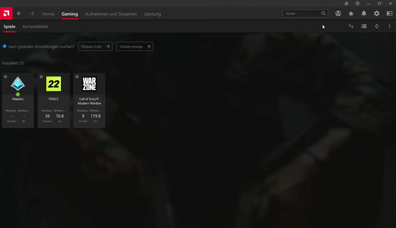Mark Call of Duty as favorite

[x=77, y=77]
